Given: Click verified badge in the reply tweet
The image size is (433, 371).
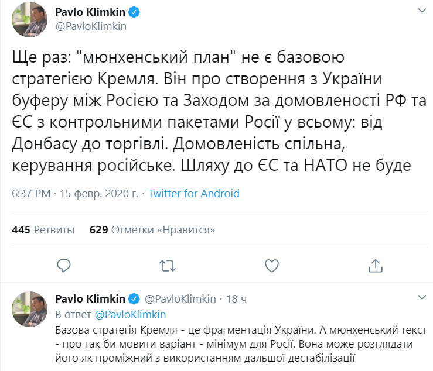Looking at the screenshot, I should pyautogui.click(x=134, y=299).
